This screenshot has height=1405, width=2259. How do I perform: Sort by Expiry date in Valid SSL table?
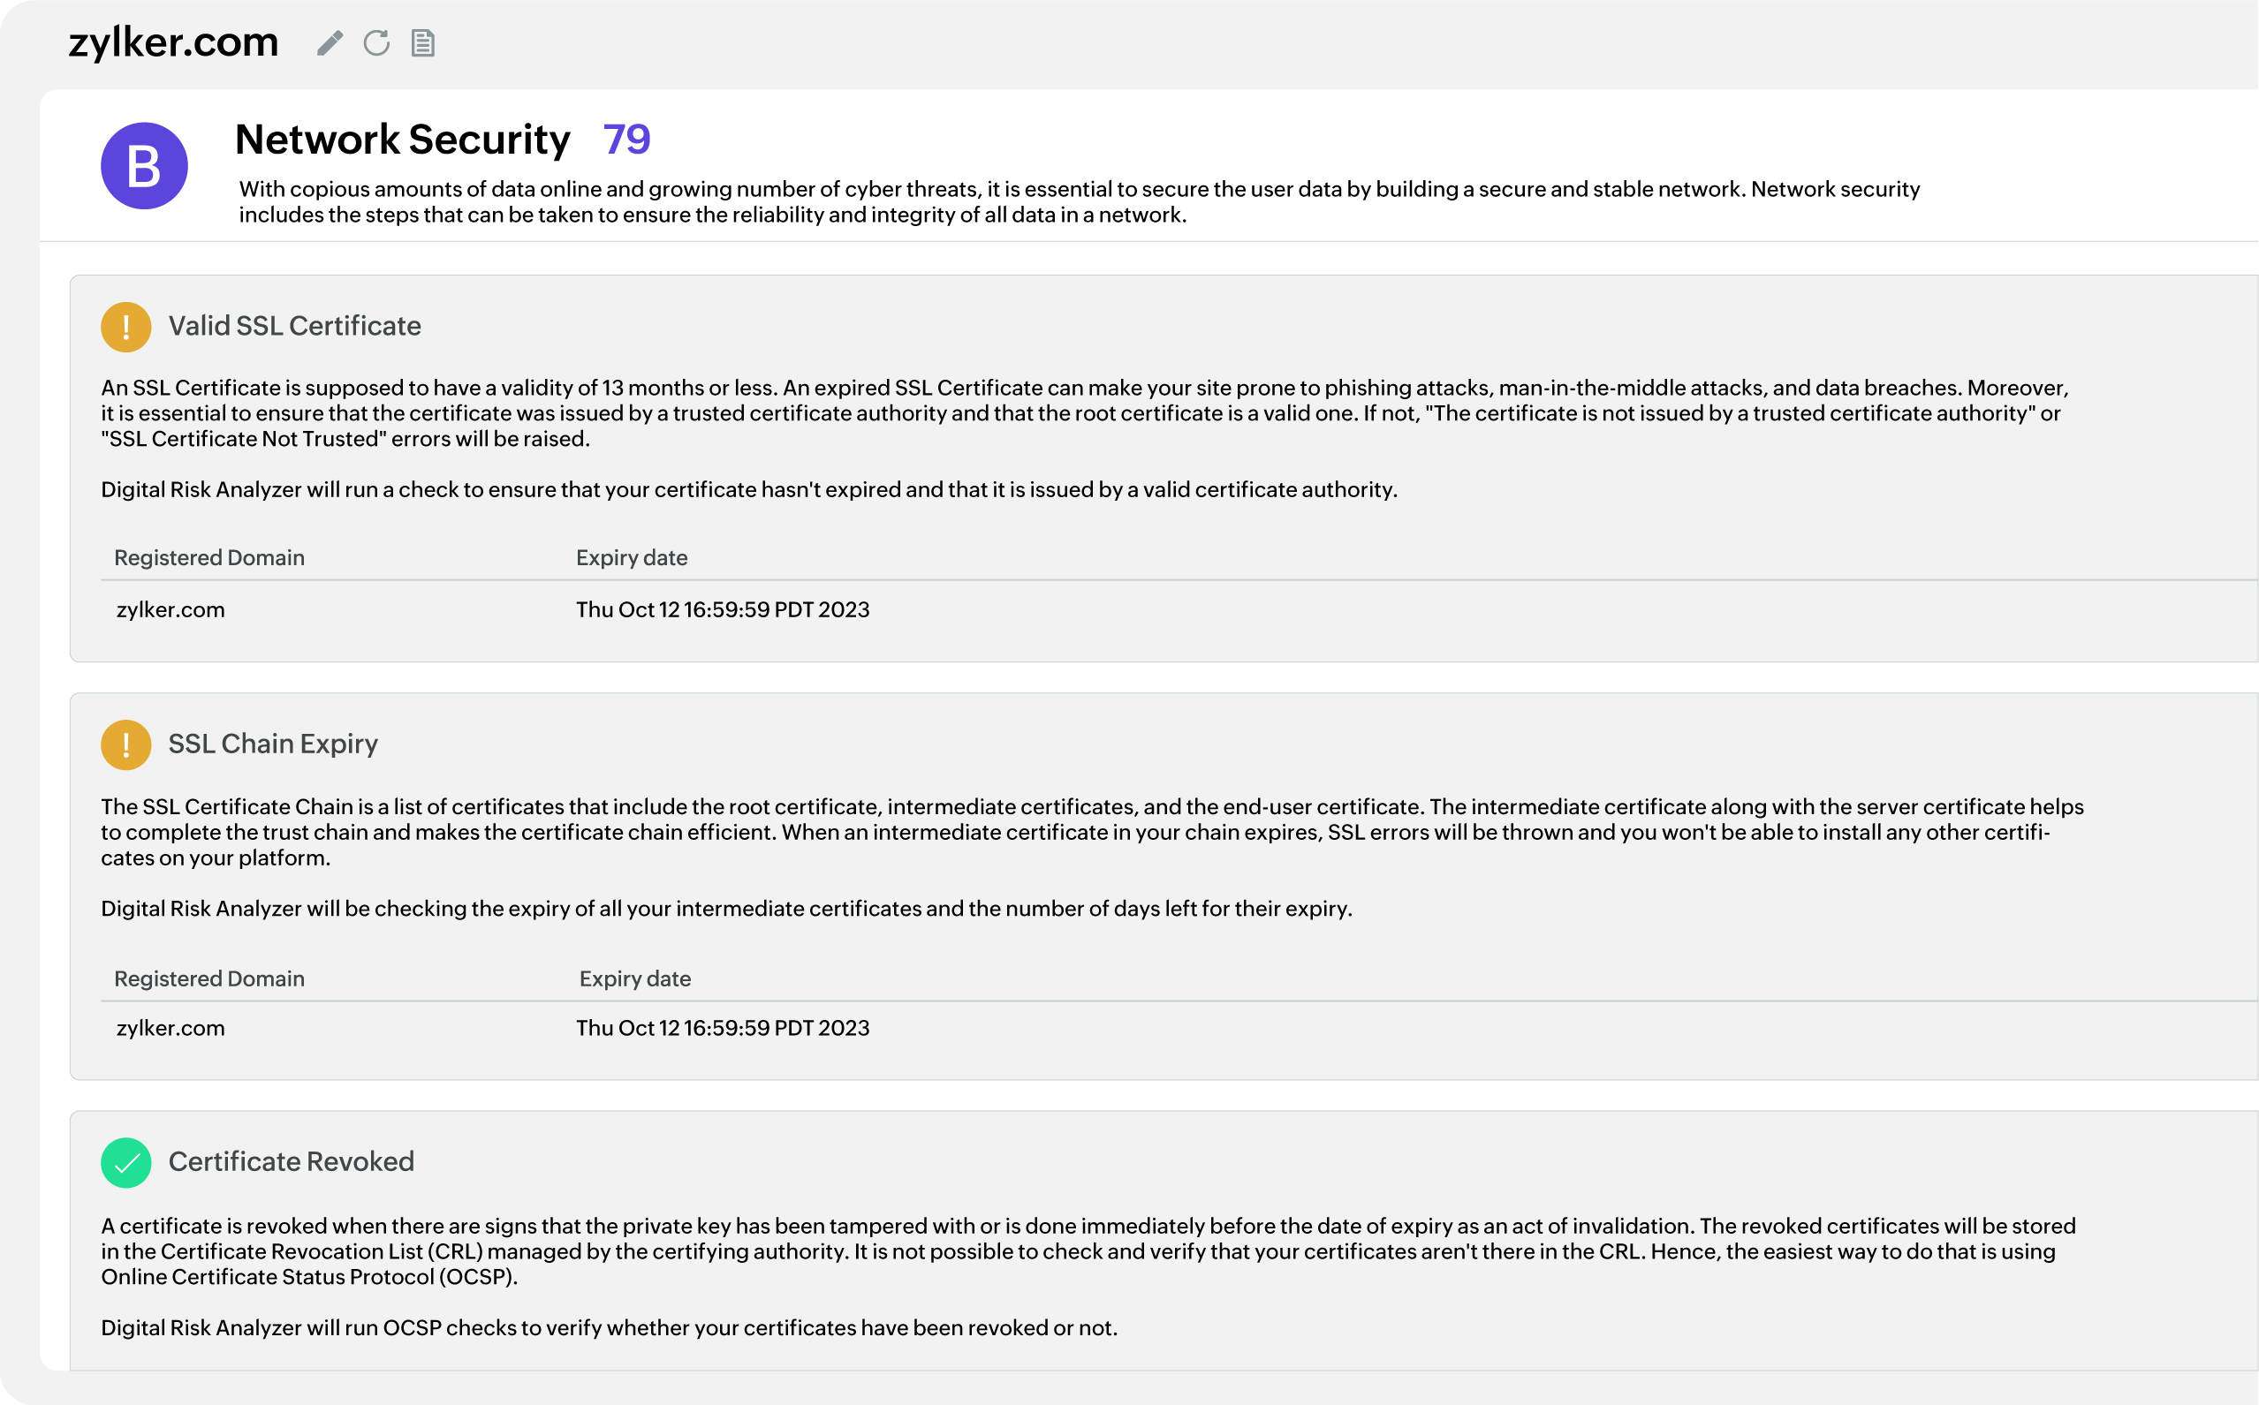(x=633, y=557)
